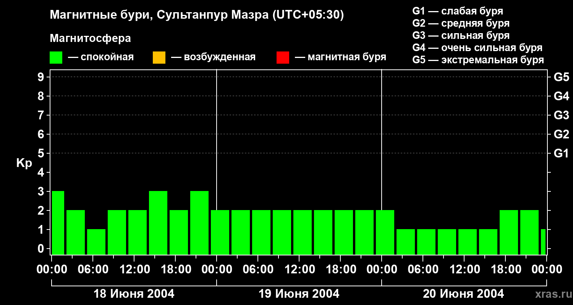Screen dimensions: 573x305
Task: Click the '12:00' time label under 20 June
Action: [464, 270]
